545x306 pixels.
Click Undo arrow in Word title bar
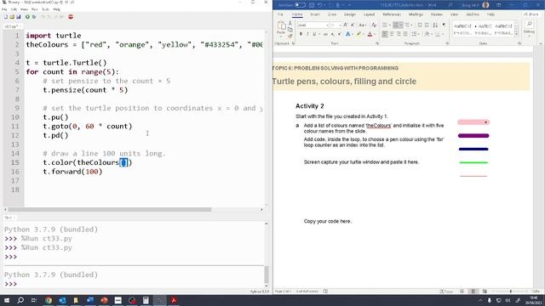tap(319, 5)
